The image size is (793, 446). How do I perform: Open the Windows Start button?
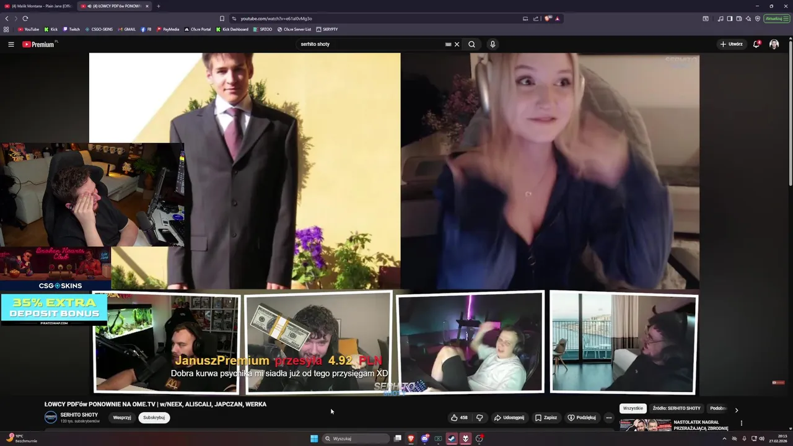tap(314, 439)
